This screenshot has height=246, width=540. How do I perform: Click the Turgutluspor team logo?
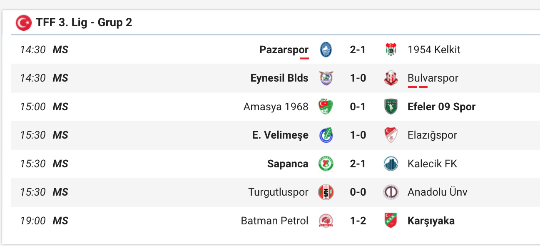[x=326, y=192]
